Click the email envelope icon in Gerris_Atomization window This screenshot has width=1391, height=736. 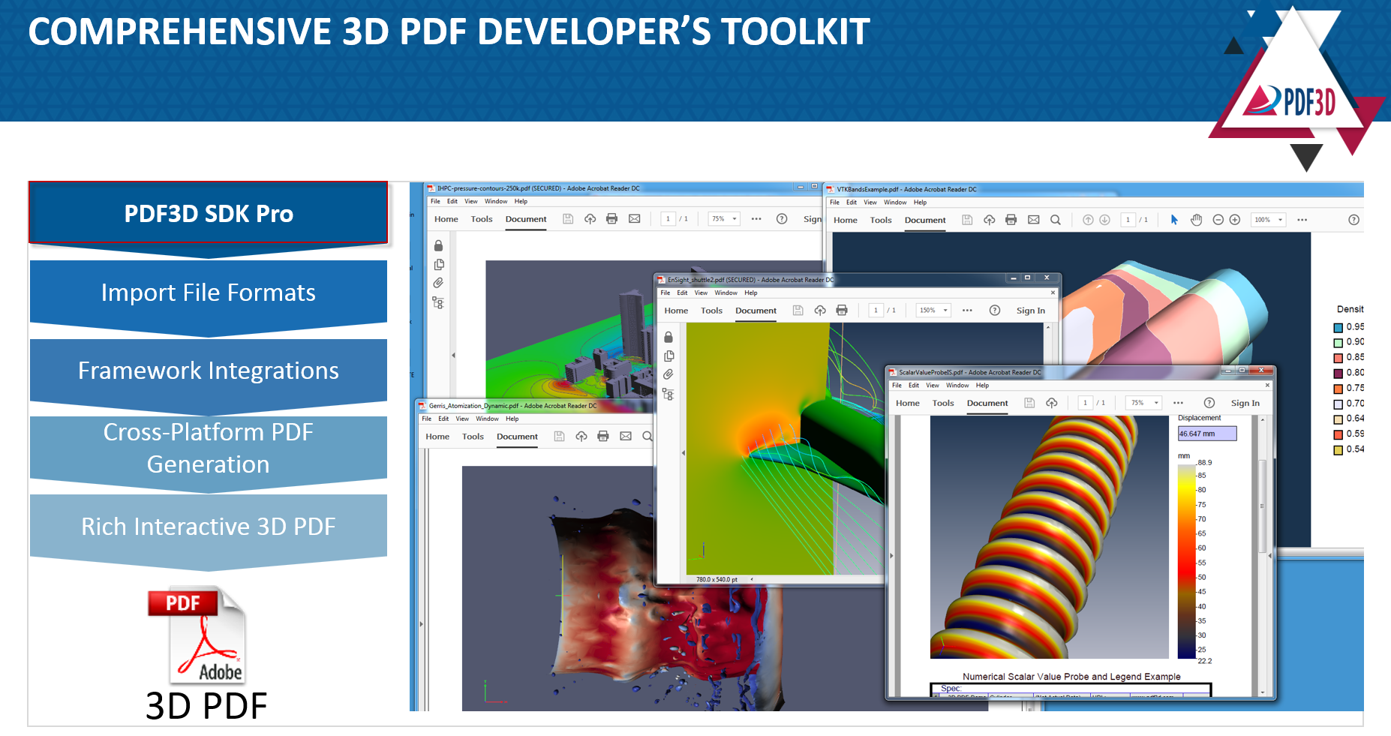[626, 436]
